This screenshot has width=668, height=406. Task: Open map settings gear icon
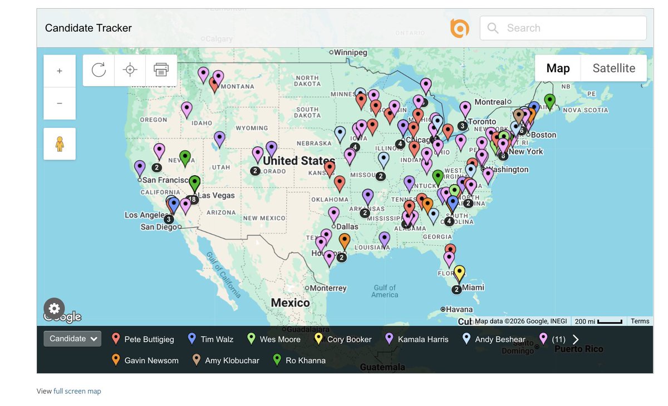click(54, 308)
